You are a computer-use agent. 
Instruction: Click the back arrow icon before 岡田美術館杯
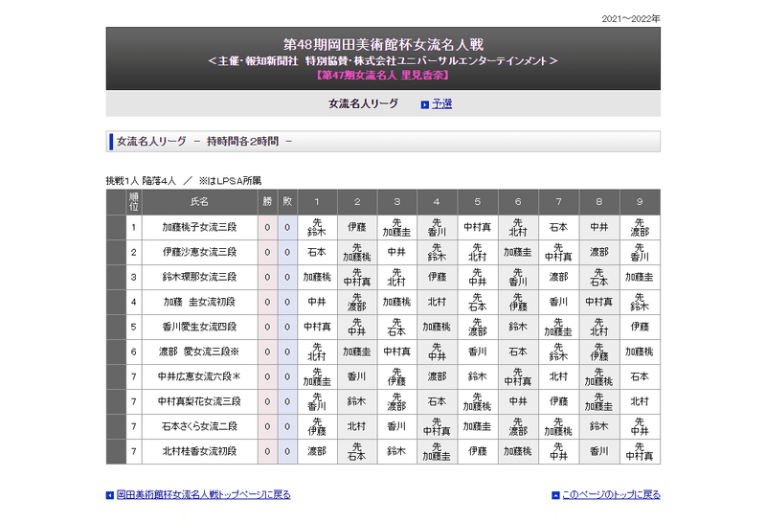pos(110,495)
